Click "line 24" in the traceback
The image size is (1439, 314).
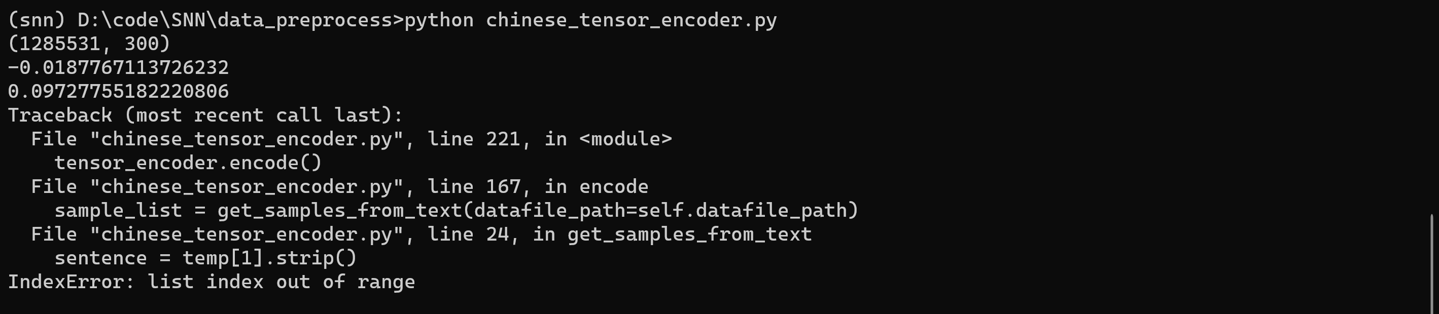[468, 234]
